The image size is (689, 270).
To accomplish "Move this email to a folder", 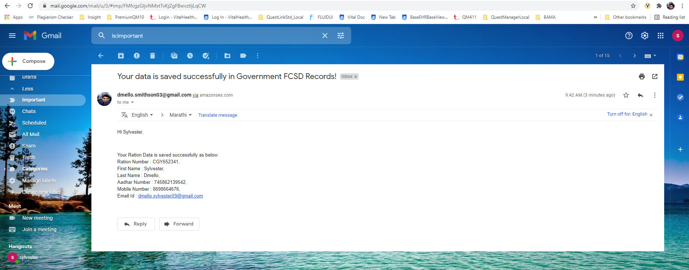I will 227,56.
